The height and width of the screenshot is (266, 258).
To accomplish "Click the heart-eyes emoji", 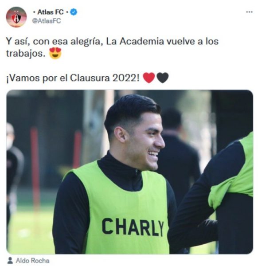I will pos(55,53).
